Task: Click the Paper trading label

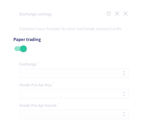Action: pyautogui.click(x=27, y=40)
